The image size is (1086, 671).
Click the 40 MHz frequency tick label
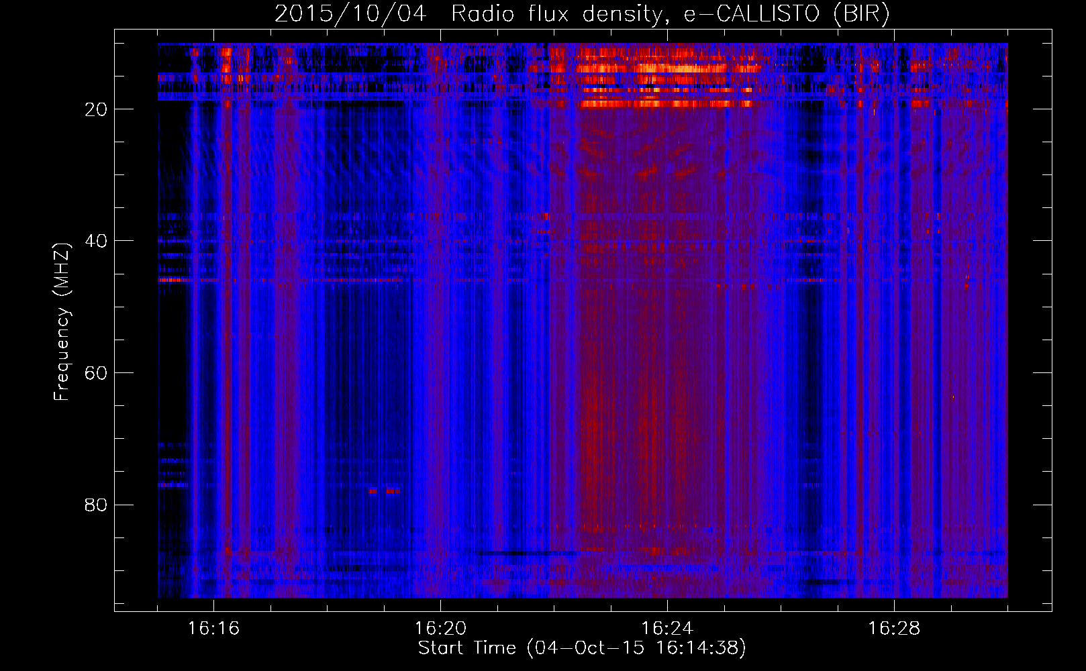[97, 241]
